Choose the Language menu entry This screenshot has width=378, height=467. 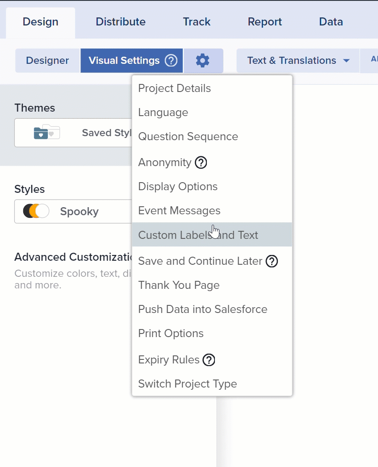[163, 113]
